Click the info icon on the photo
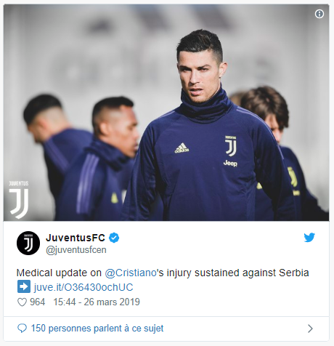Viewport: 334px width, 346px height. [319, 14]
